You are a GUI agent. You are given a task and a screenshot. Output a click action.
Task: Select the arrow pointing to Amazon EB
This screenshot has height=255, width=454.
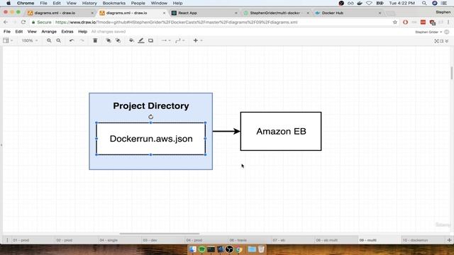point(226,131)
